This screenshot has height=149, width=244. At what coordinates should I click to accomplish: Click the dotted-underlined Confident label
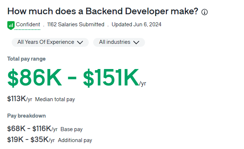(28, 25)
